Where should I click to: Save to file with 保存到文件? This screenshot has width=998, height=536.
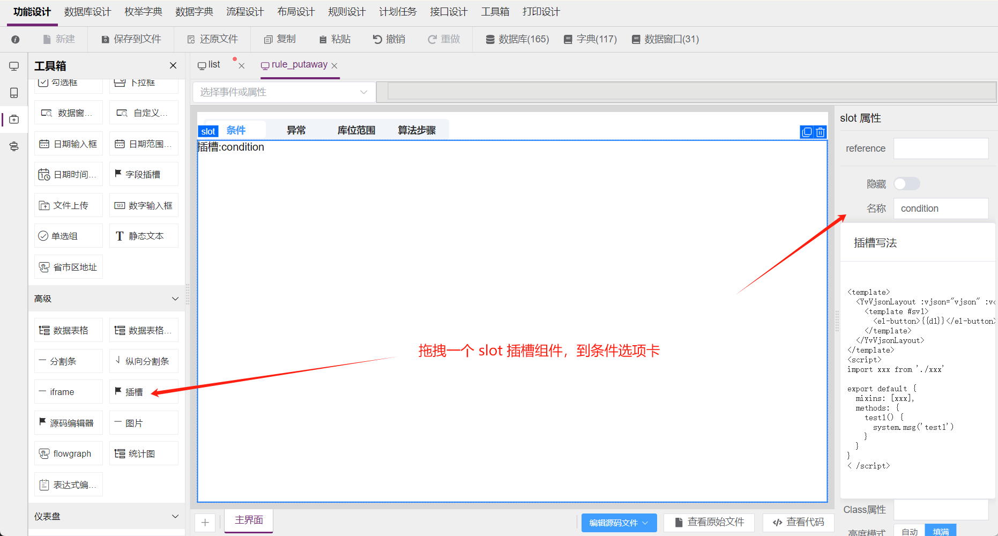point(131,39)
